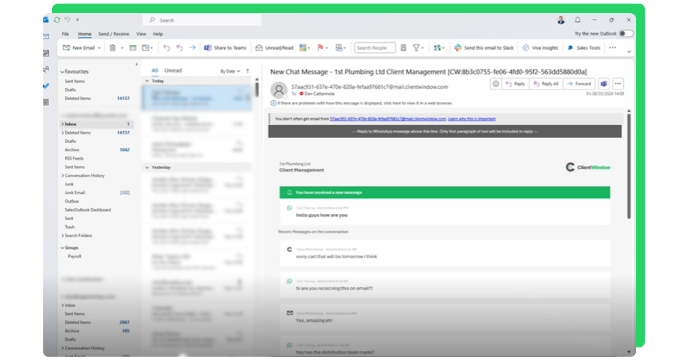Image resolution: width=688 pixels, height=360 pixels.
Task: Click Reply button in message header
Action: pyautogui.click(x=515, y=84)
